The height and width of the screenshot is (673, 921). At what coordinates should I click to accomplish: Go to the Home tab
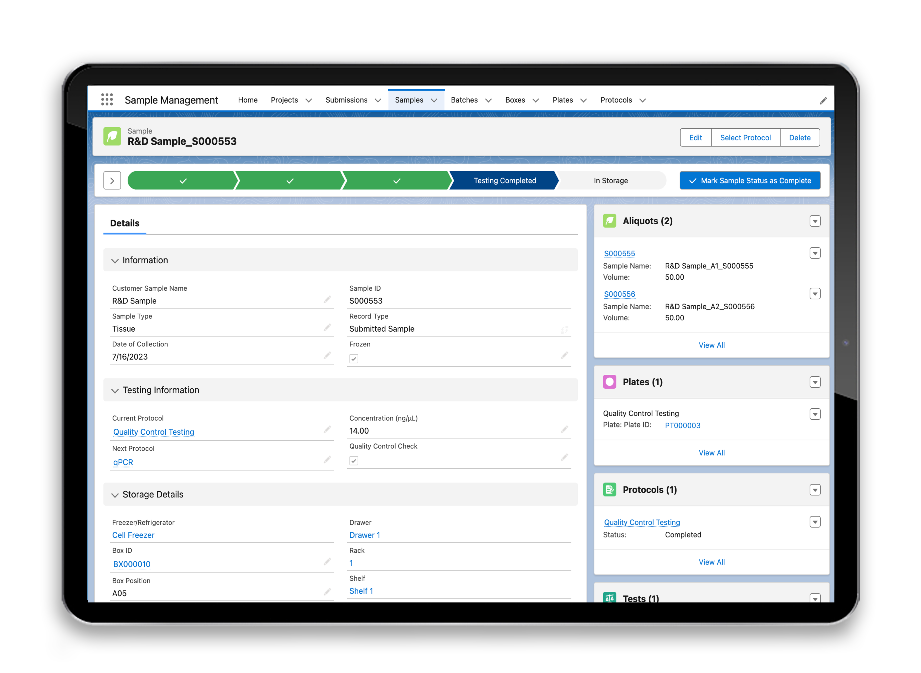click(248, 100)
